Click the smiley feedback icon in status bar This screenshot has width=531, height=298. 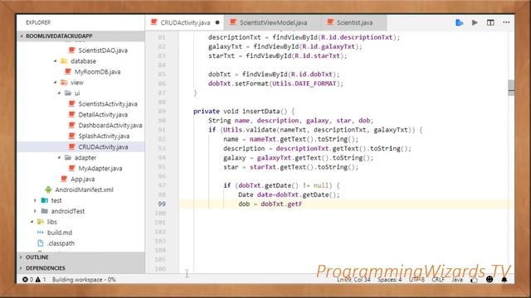[490, 279]
